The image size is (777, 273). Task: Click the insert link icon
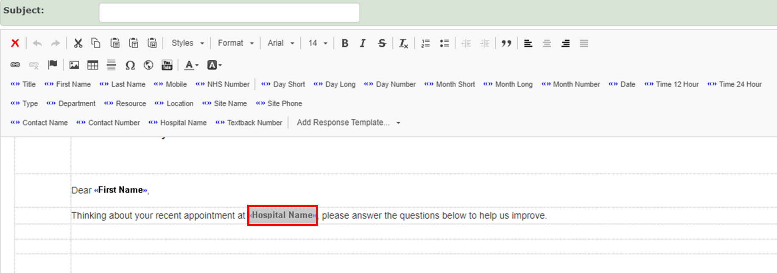(x=15, y=65)
